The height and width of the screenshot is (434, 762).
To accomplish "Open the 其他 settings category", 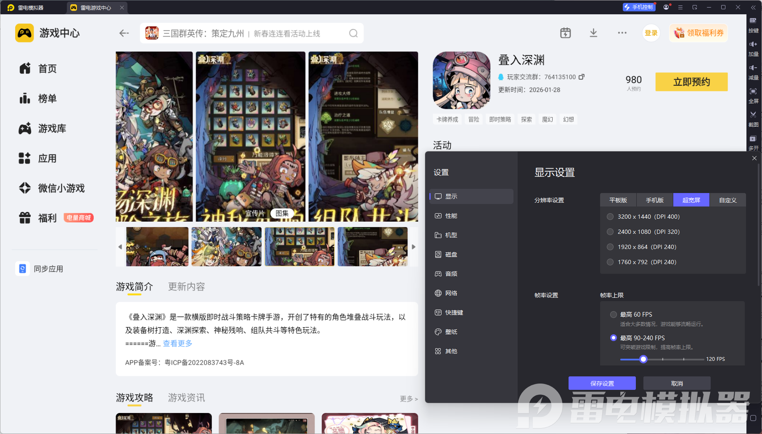I will tap(471, 351).
